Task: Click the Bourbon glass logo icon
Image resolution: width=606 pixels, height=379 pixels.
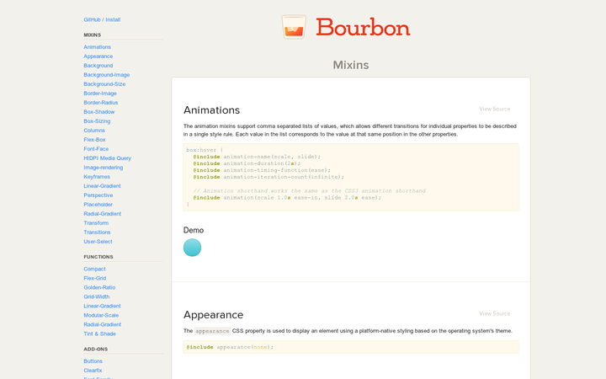Action: [294, 27]
